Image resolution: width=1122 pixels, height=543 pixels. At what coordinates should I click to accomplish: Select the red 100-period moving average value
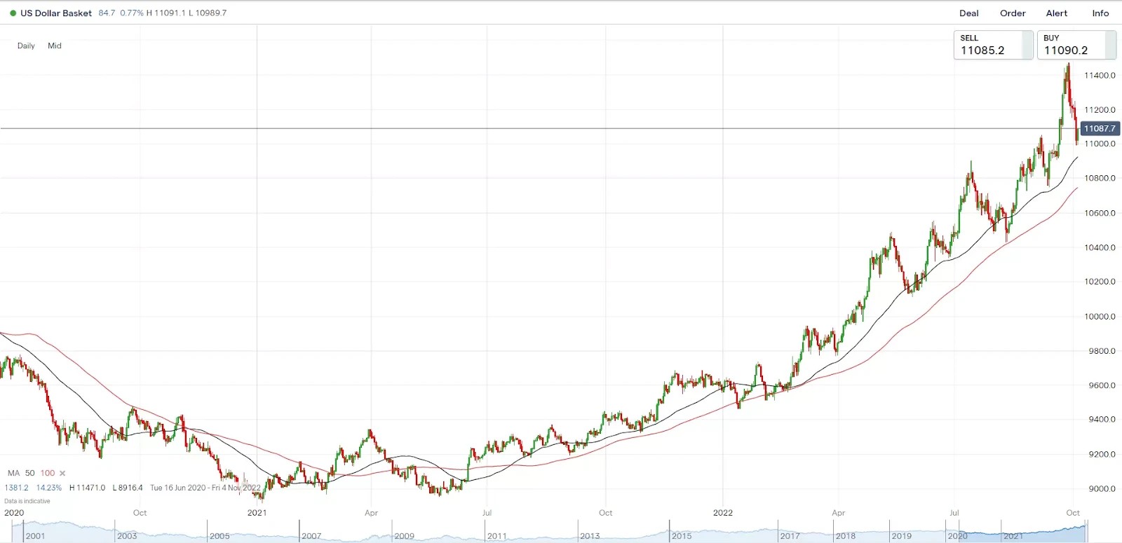pyautogui.click(x=48, y=474)
